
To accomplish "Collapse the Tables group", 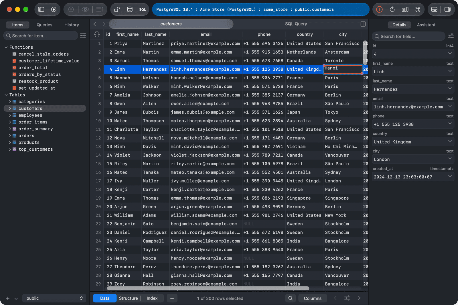I will 6,95.
